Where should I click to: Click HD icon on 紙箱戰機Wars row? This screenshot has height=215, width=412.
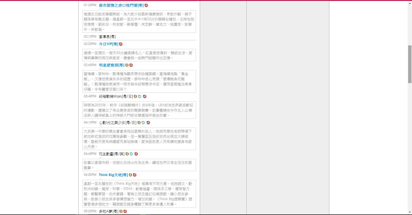145,96
